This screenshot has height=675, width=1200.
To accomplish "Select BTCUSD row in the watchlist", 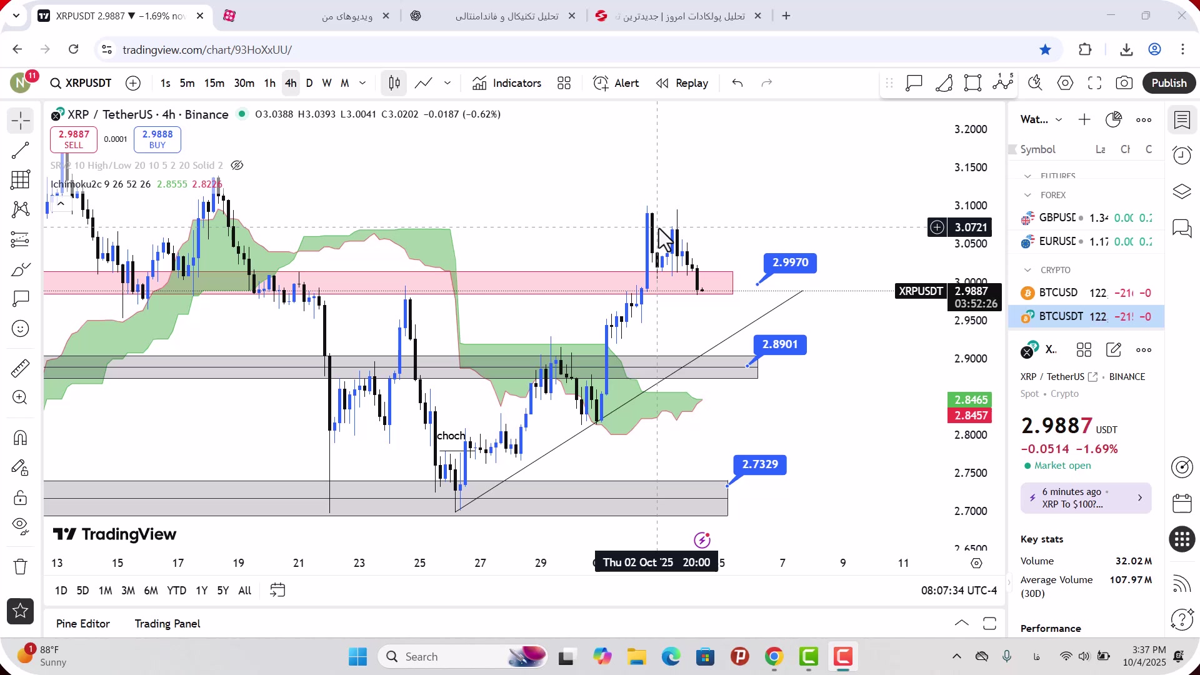I will (x=1086, y=292).
